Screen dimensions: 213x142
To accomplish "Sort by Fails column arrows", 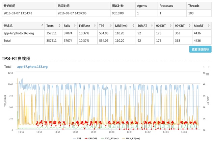I will 75,26.
